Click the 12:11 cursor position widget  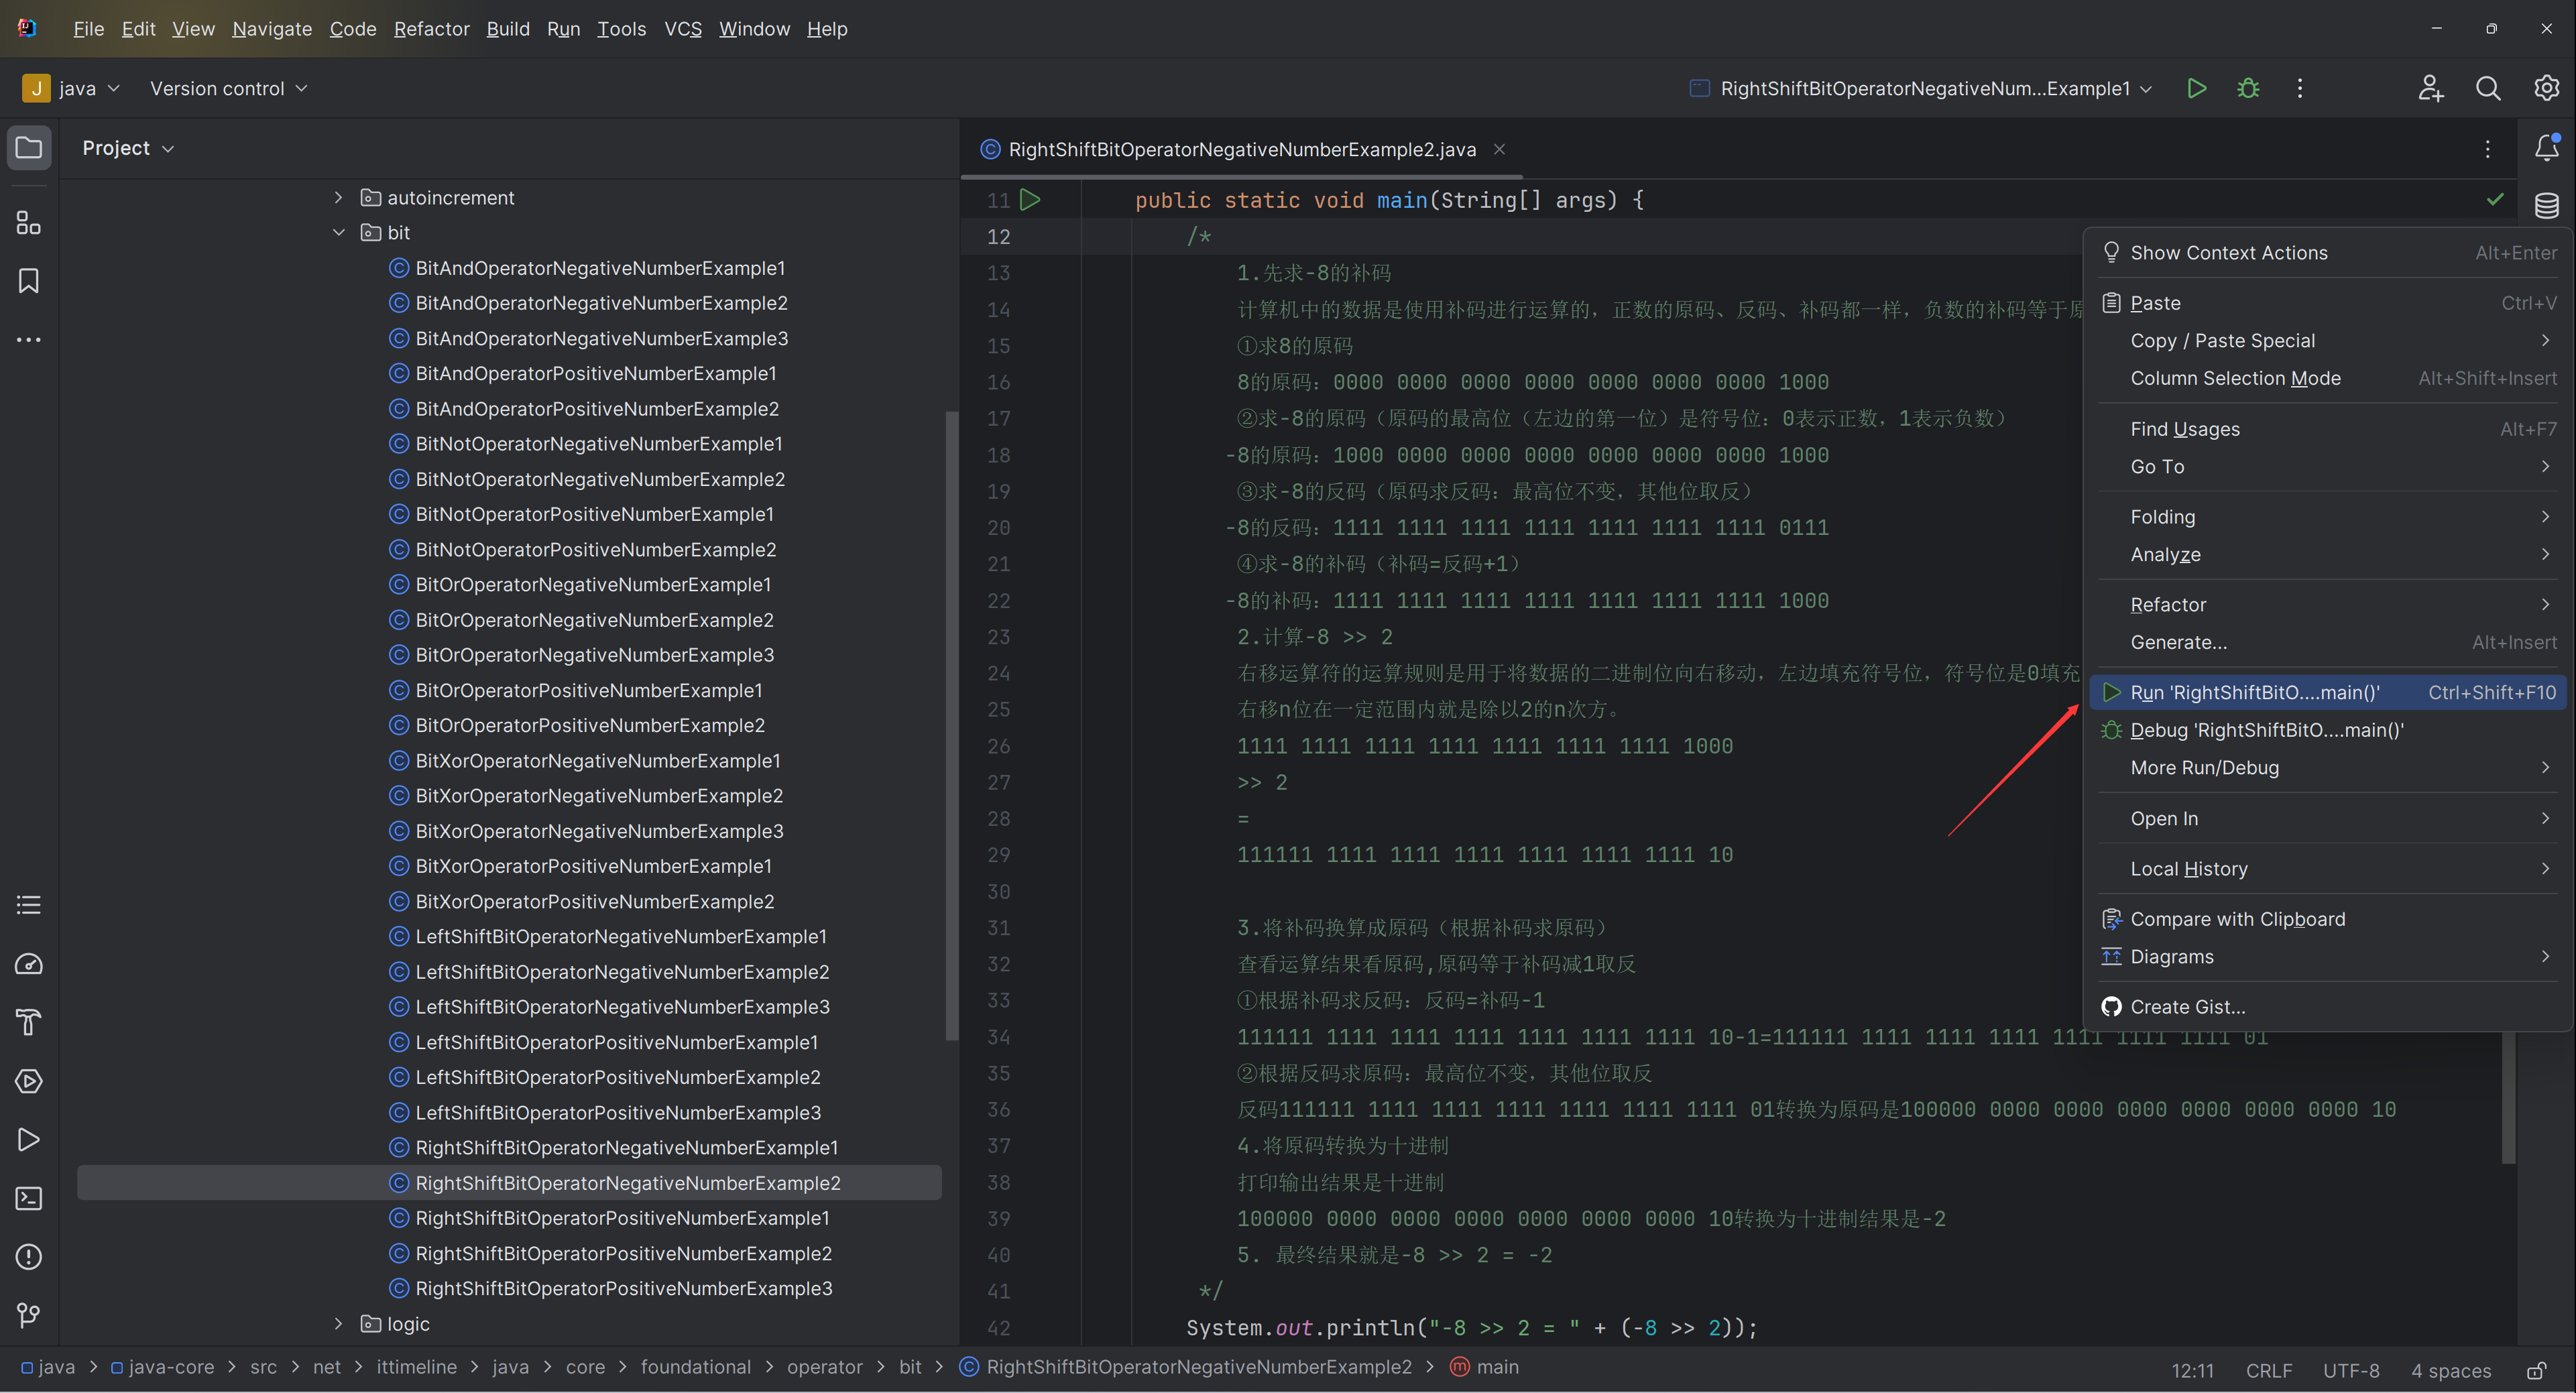2192,1370
